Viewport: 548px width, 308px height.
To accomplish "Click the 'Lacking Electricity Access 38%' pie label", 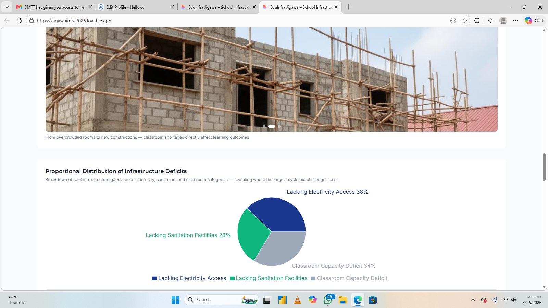I will click(x=327, y=192).
